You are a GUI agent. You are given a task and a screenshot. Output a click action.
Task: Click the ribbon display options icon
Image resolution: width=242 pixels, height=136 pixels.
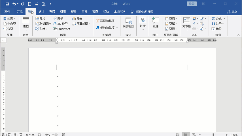204,4
